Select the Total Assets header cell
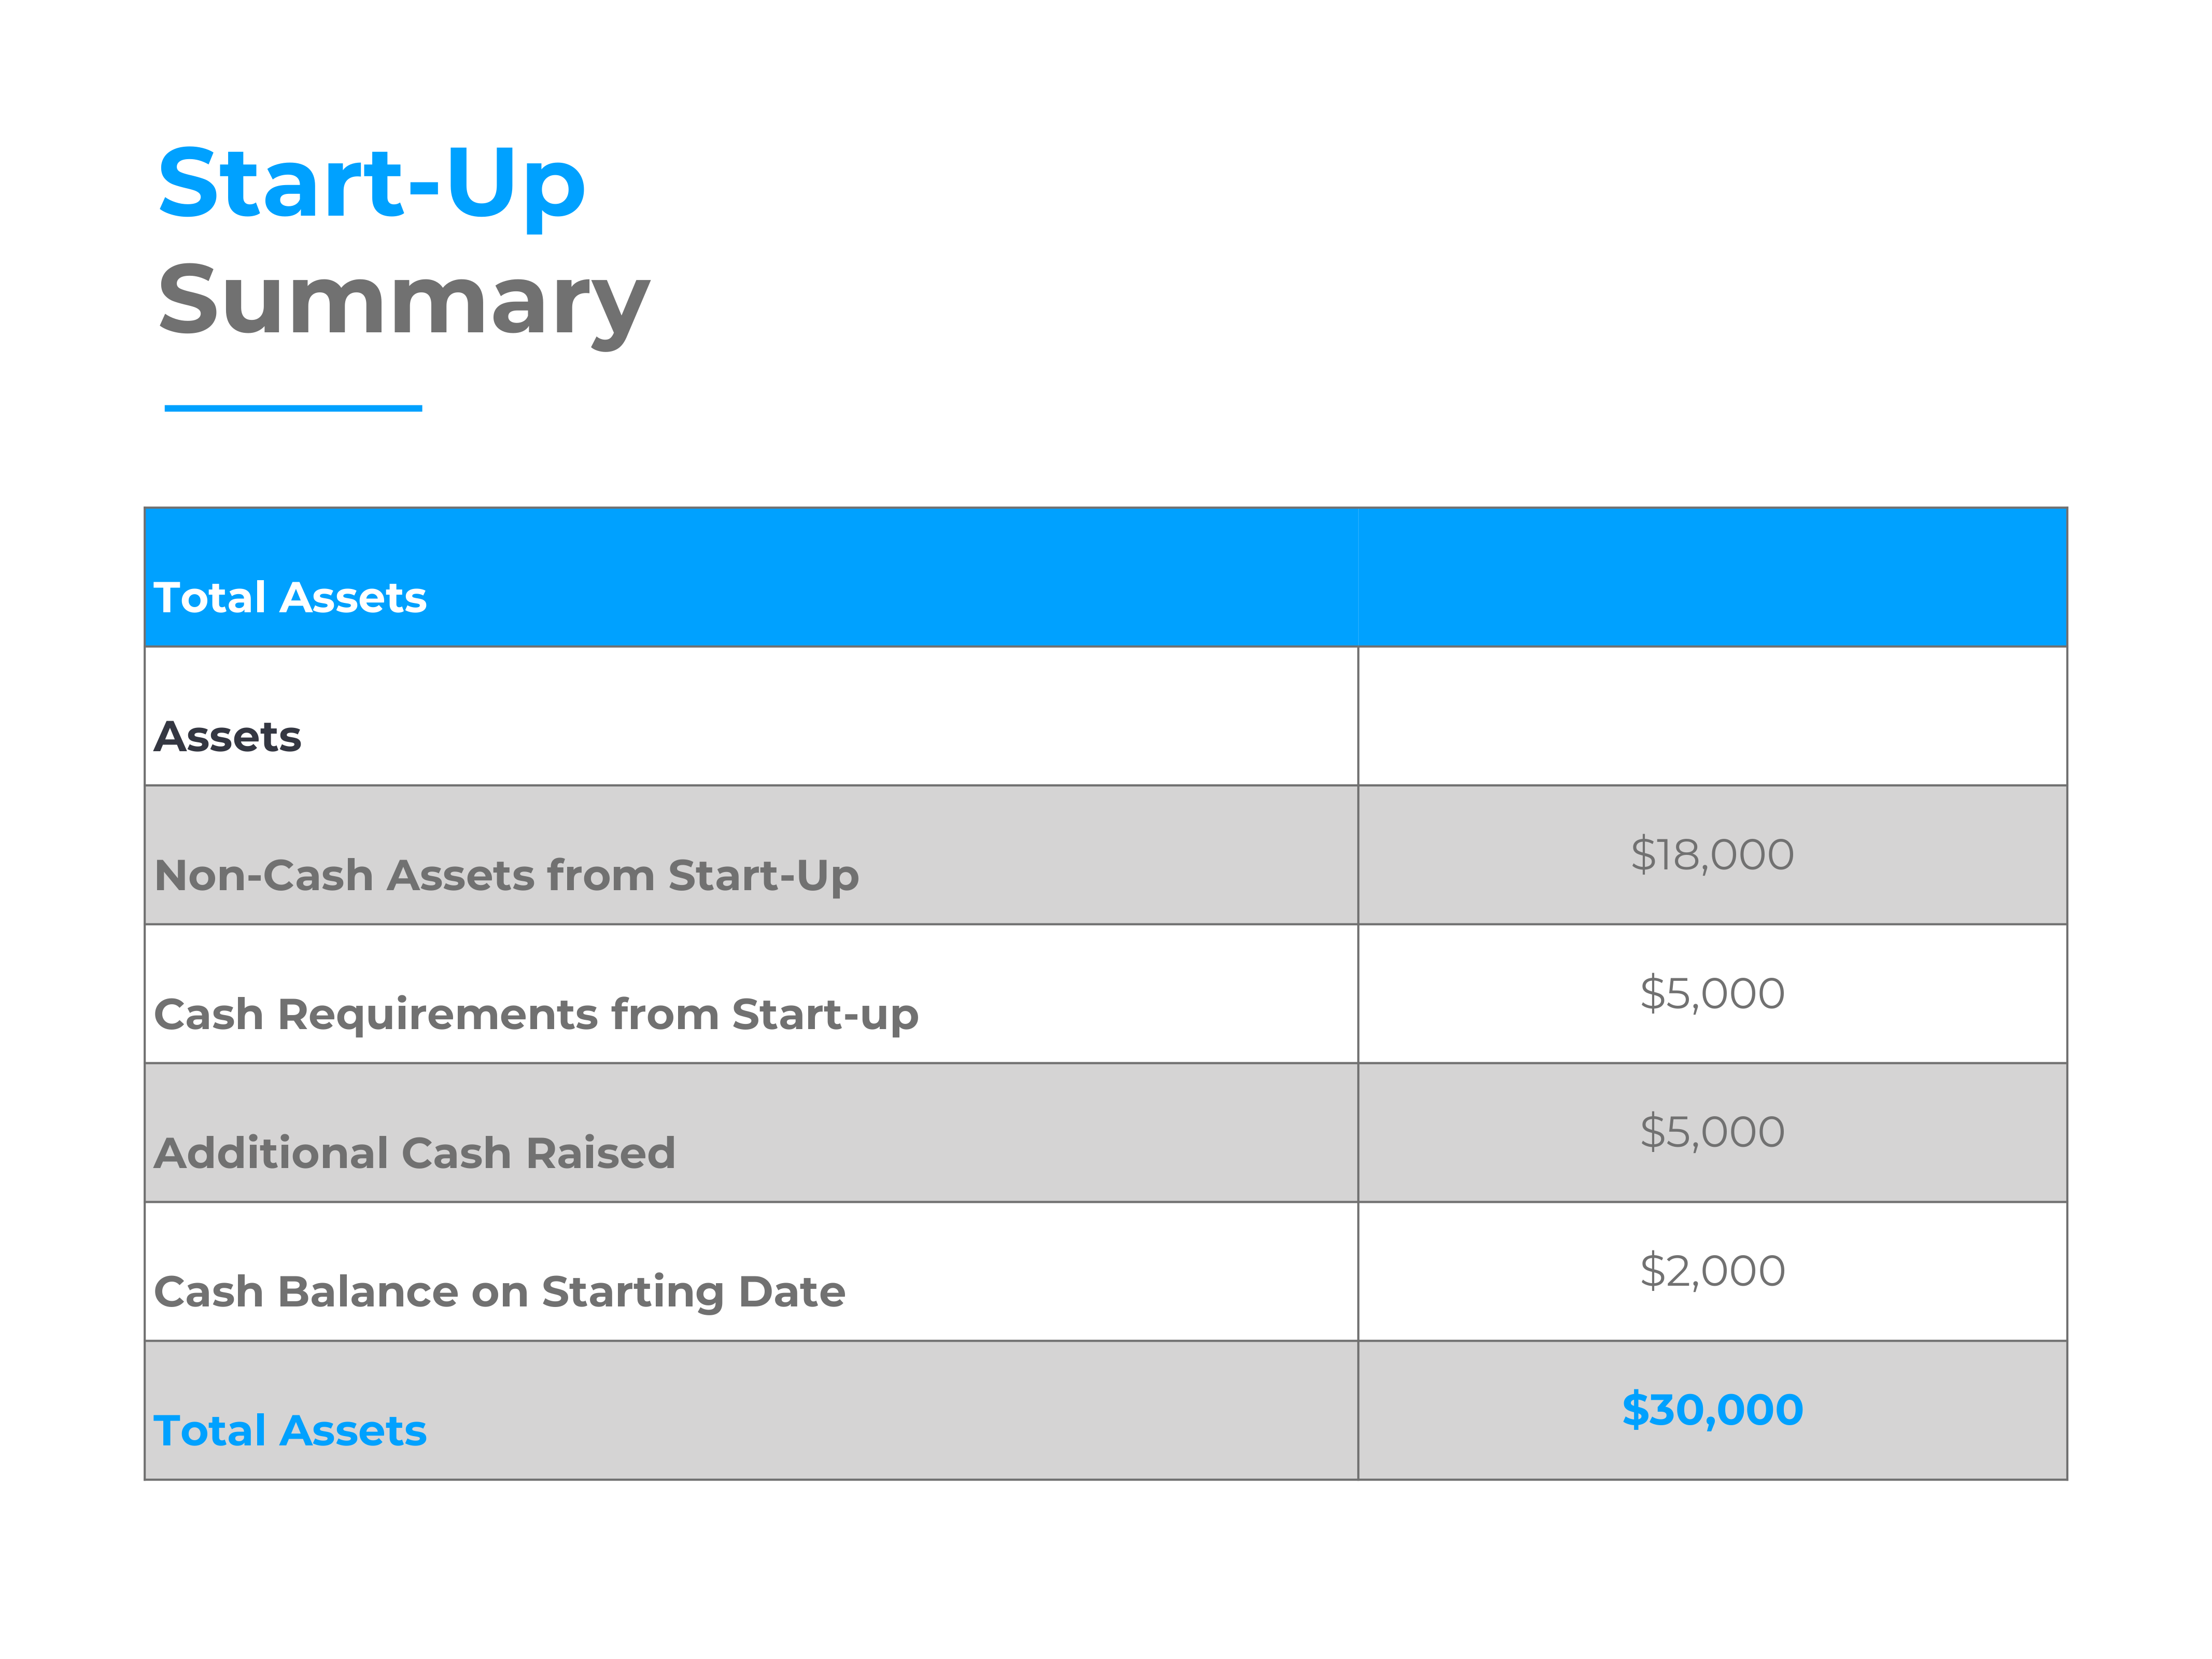Image resolution: width=2212 pixels, height=1659 pixels. point(751,577)
